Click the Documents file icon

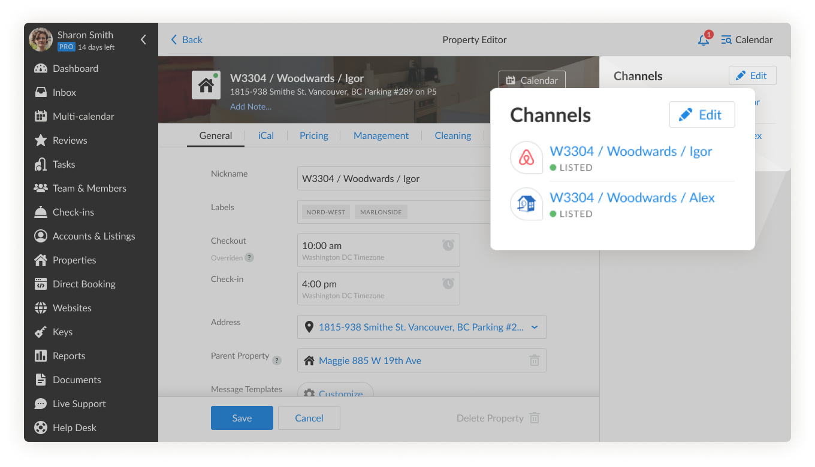[x=41, y=380]
